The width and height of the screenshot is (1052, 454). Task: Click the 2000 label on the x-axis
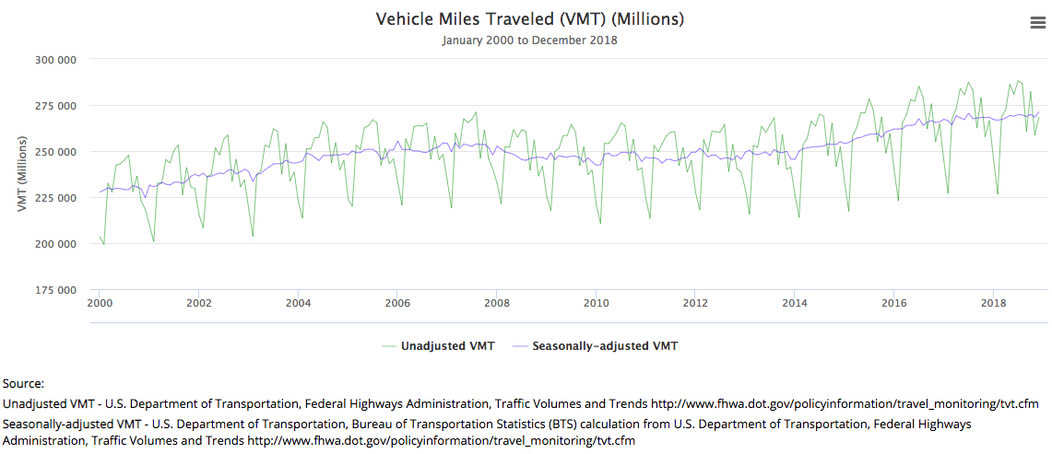100,303
